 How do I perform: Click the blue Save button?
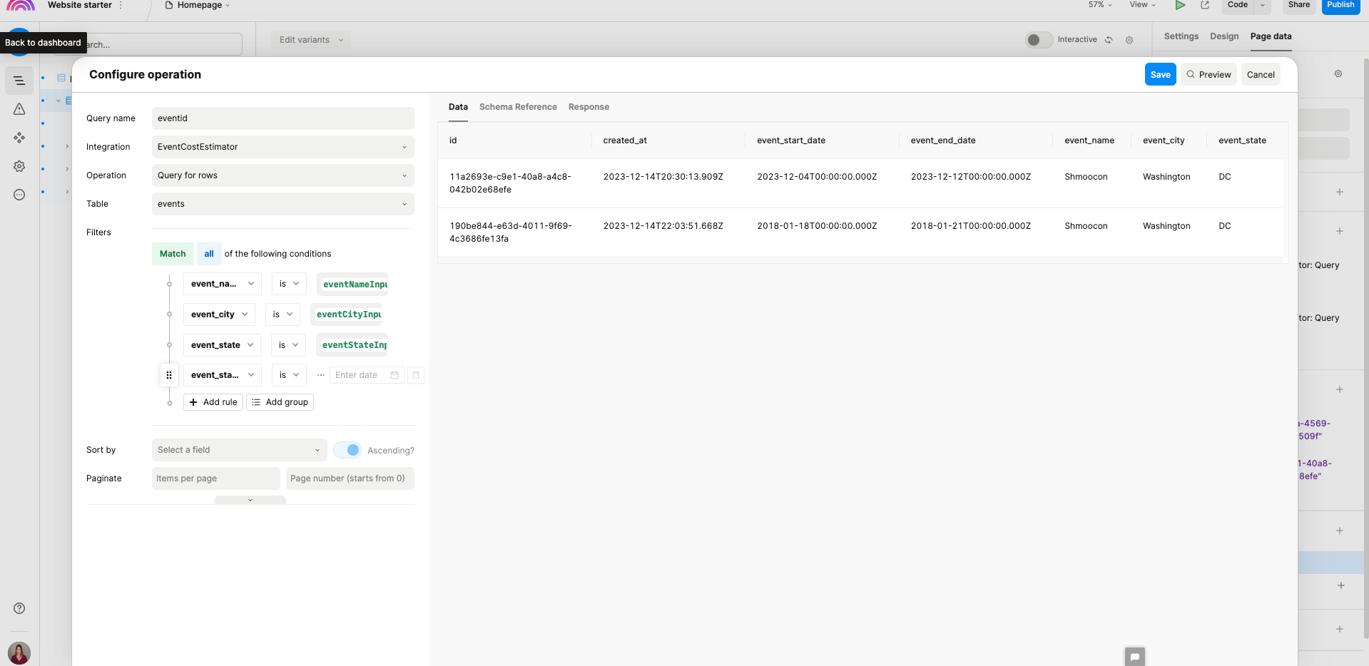point(1160,75)
